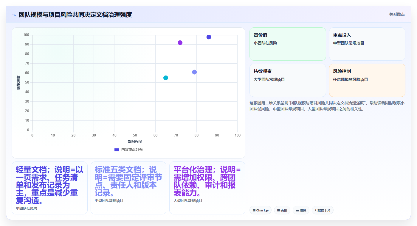
Task: Open the 风险控制 quadrant card
Action: pyautogui.click(x=367, y=80)
